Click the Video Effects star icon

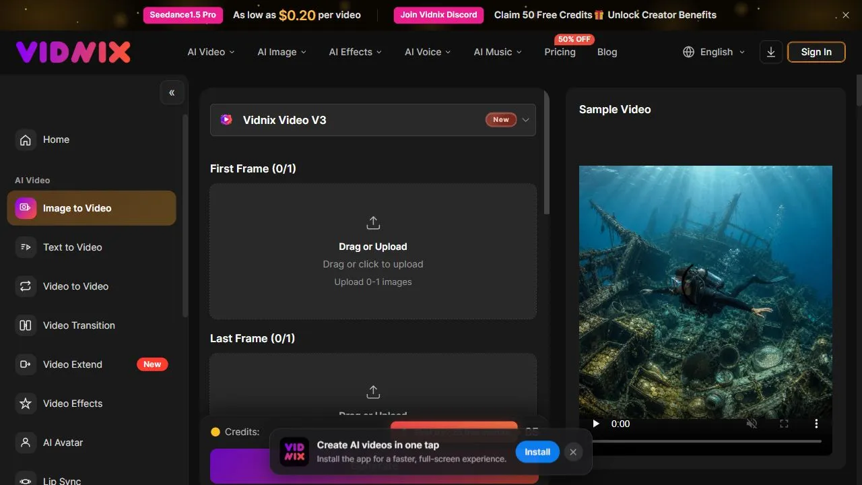[x=26, y=403]
